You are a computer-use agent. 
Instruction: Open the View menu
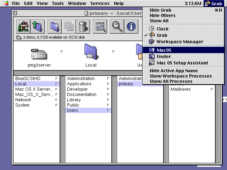42,3
